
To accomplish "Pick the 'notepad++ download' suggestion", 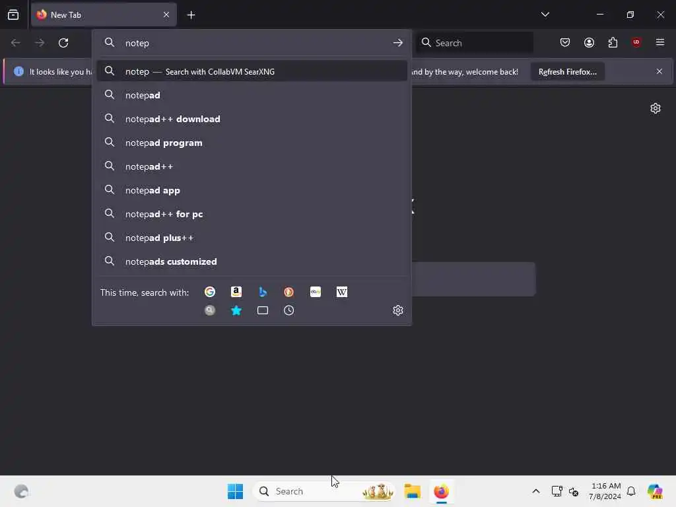I will pos(252,119).
